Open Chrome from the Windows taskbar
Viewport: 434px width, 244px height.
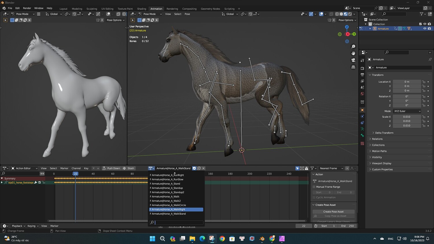[x=222, y=239]
